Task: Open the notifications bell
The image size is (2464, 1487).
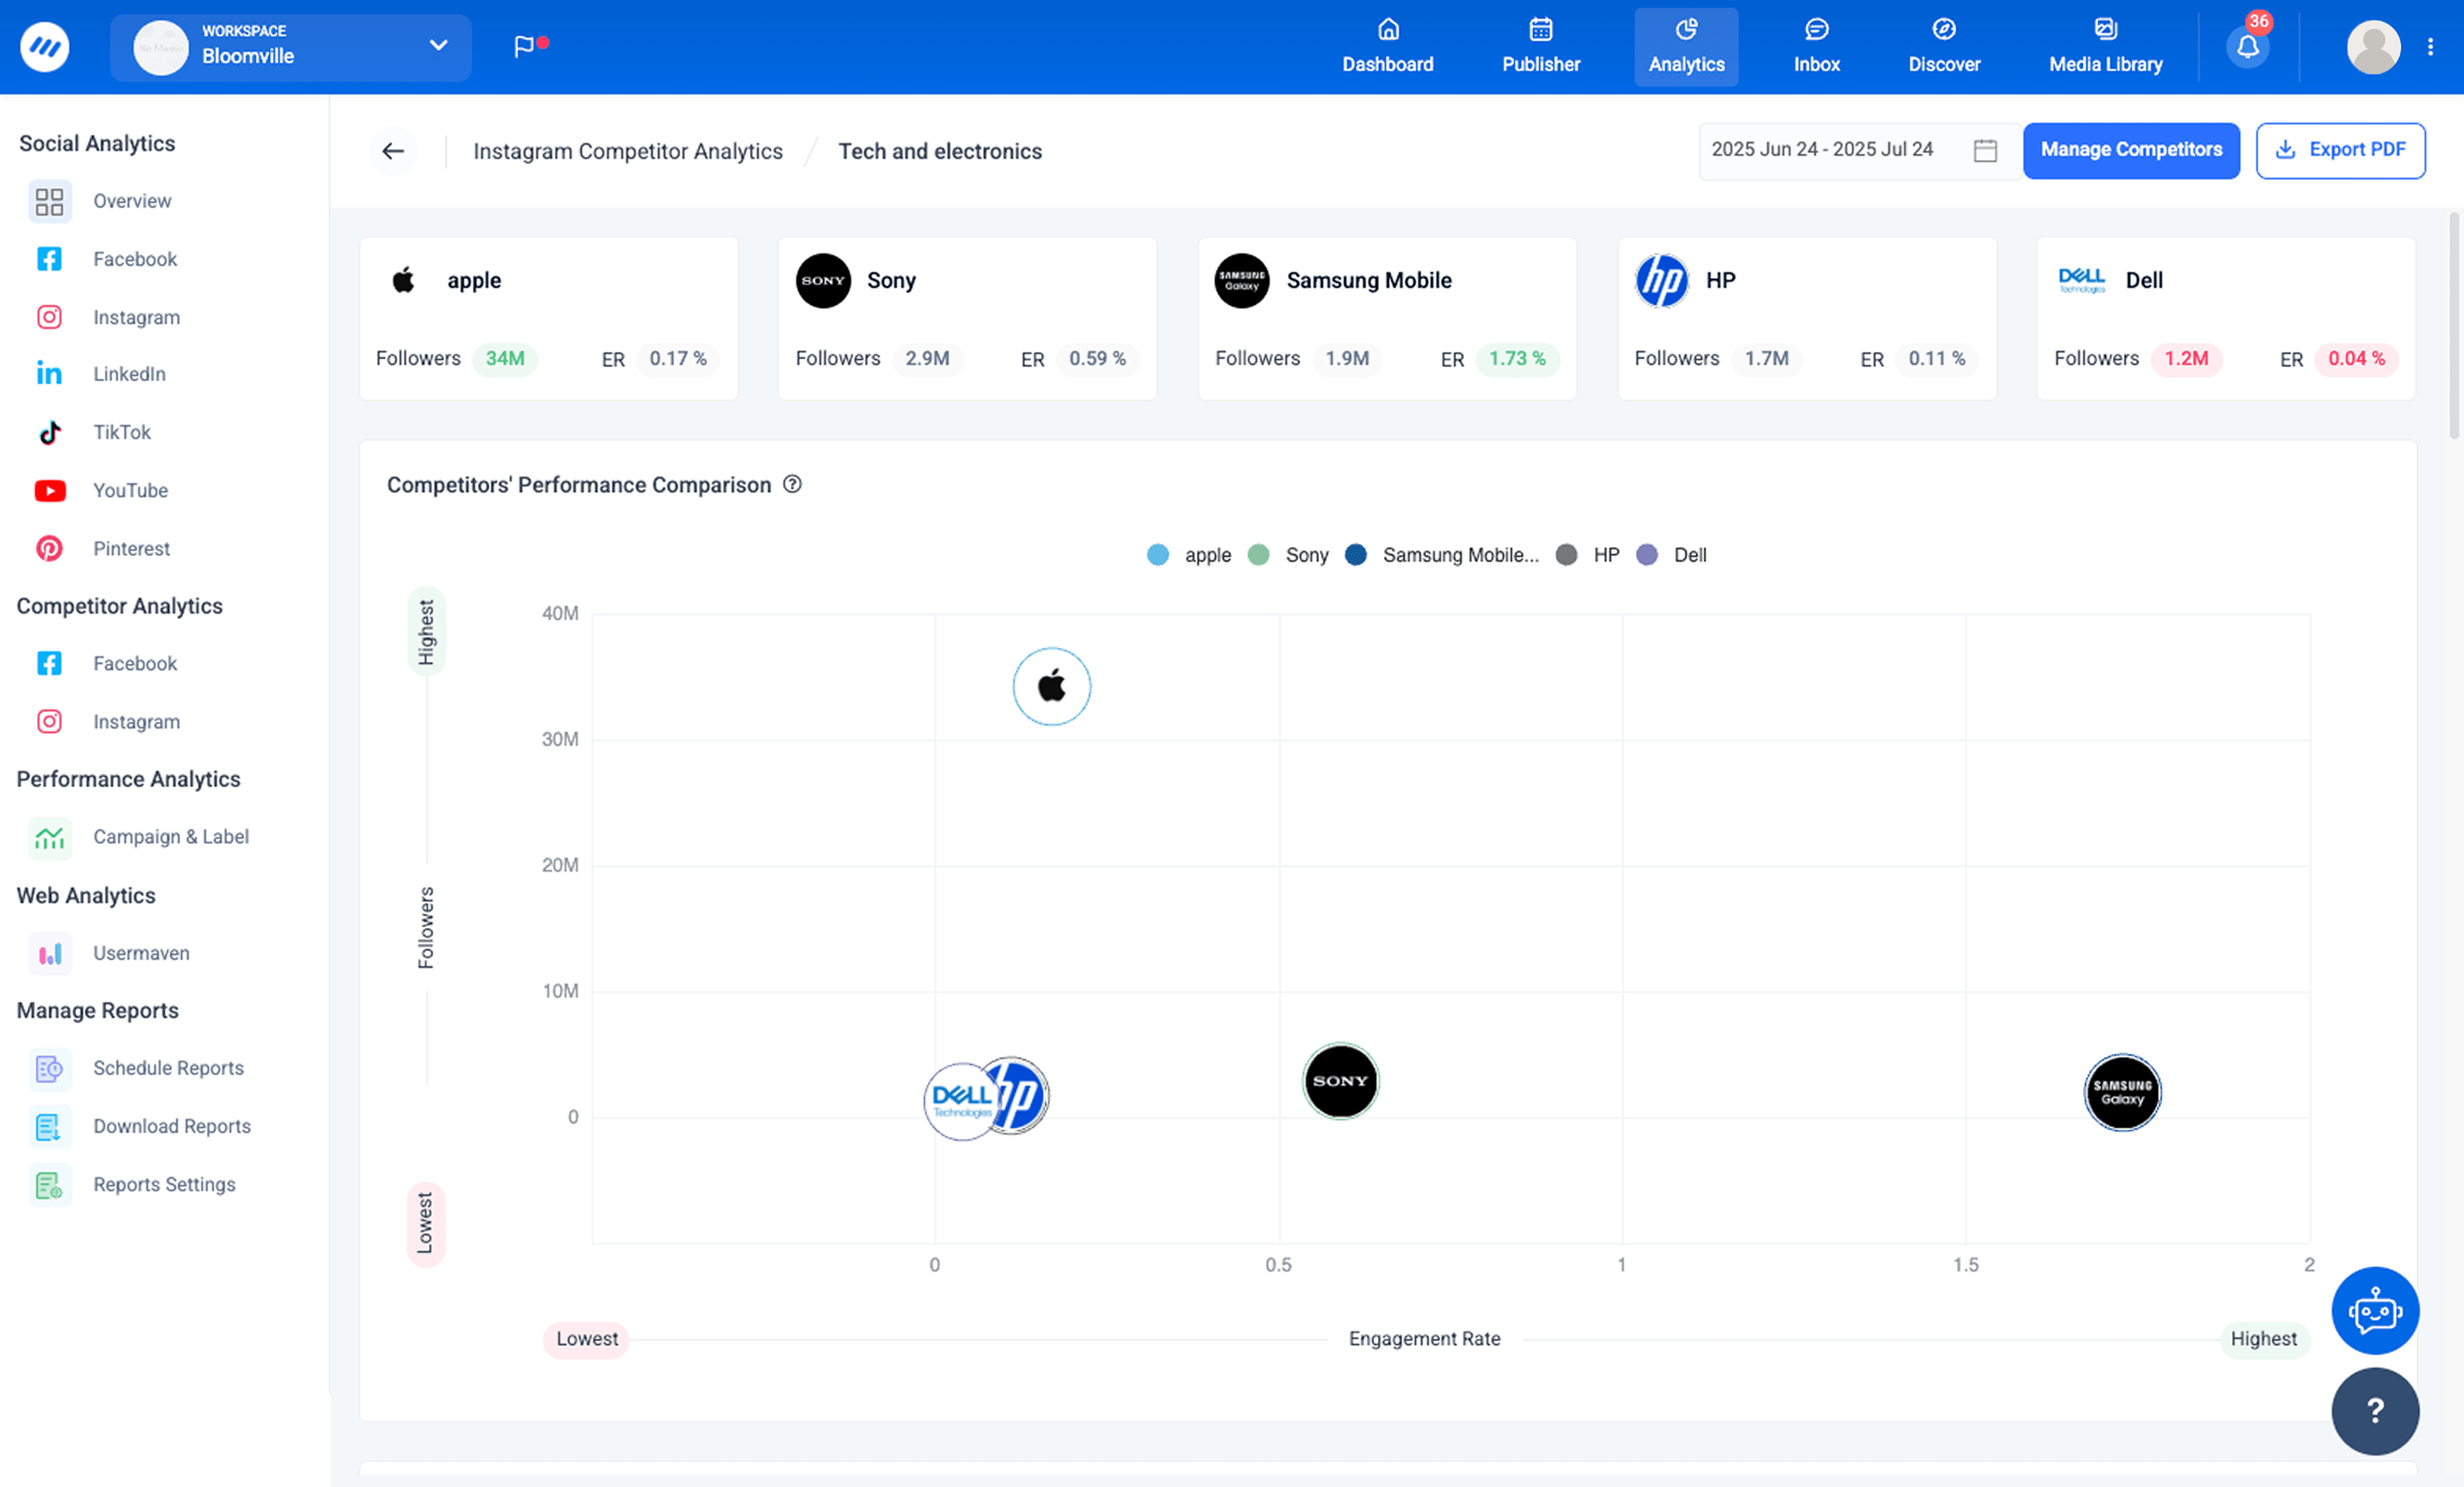Action: [x=2248, y=46]
